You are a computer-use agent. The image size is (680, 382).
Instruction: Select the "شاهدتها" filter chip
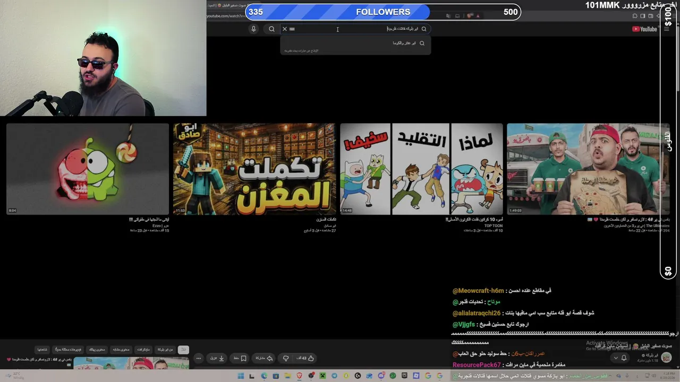[42, 350]
